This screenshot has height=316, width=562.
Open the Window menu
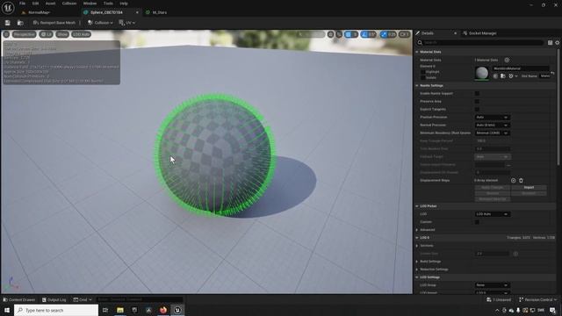pos(90,4)
